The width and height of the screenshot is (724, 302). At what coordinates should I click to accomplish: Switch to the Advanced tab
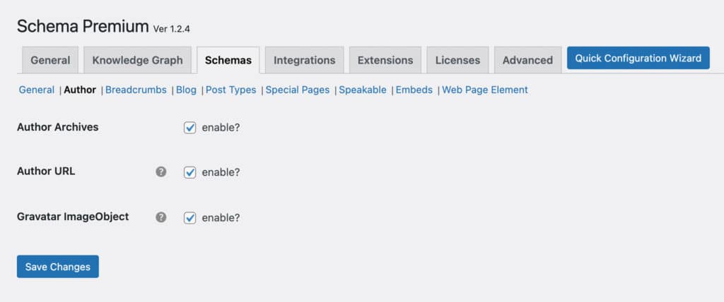click(527, 60)
